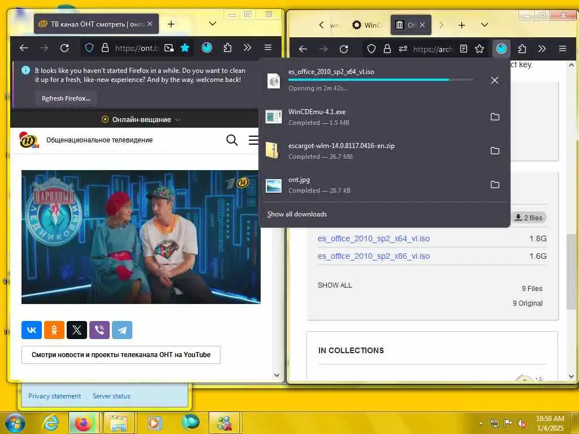
Task: Close the archive.org tab in right window
Action: tap(422, 25)
